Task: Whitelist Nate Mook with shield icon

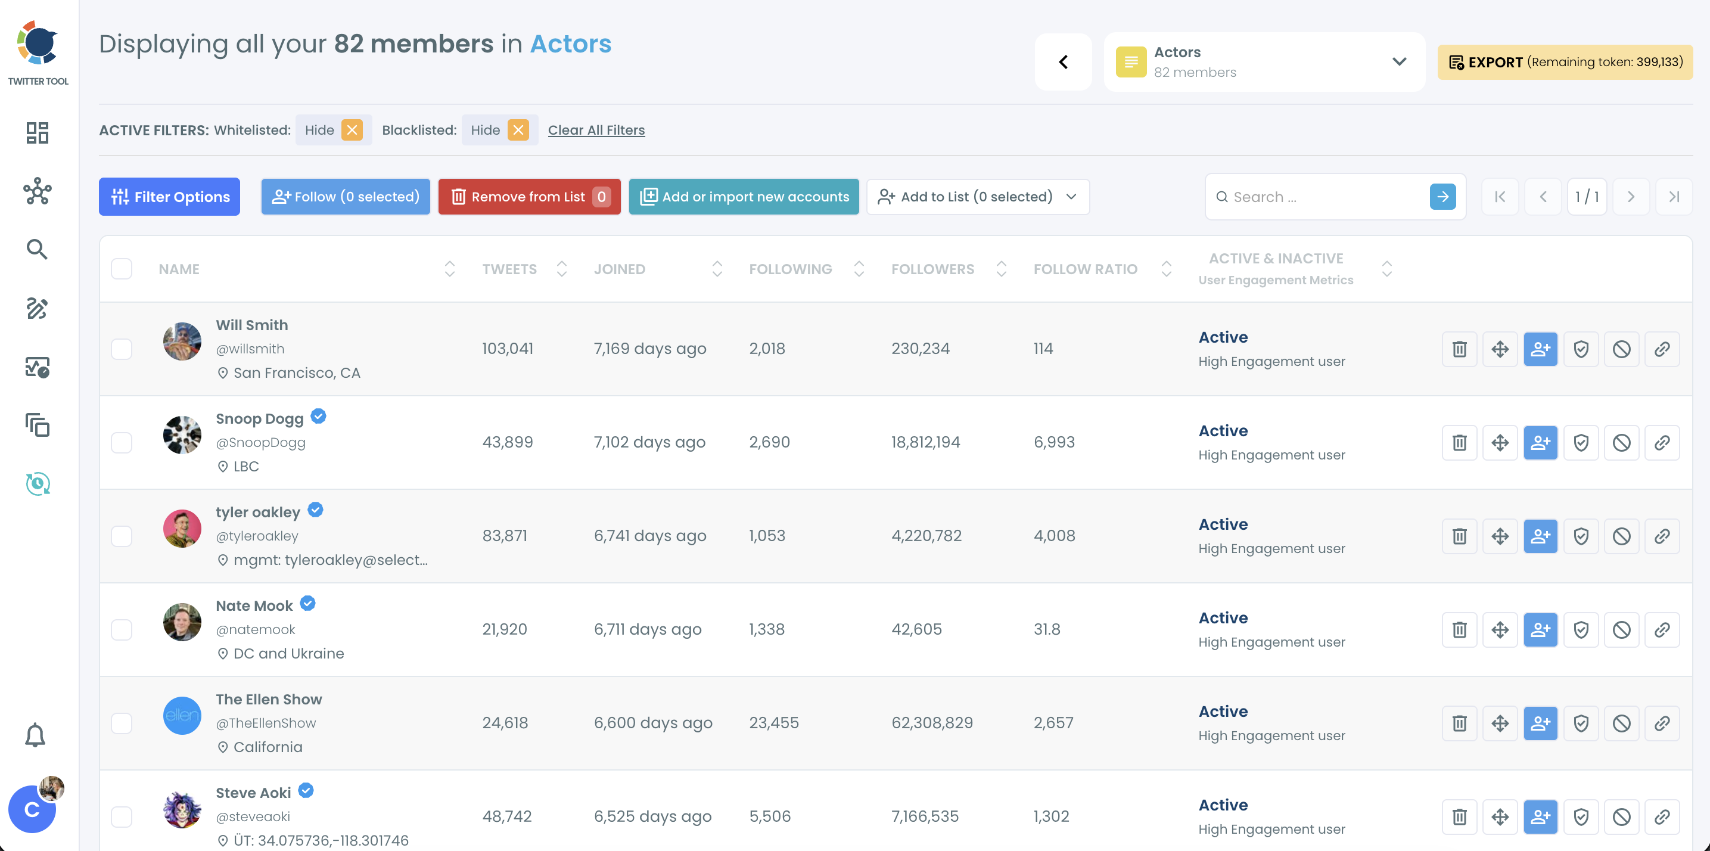Action: point(1581,630)
